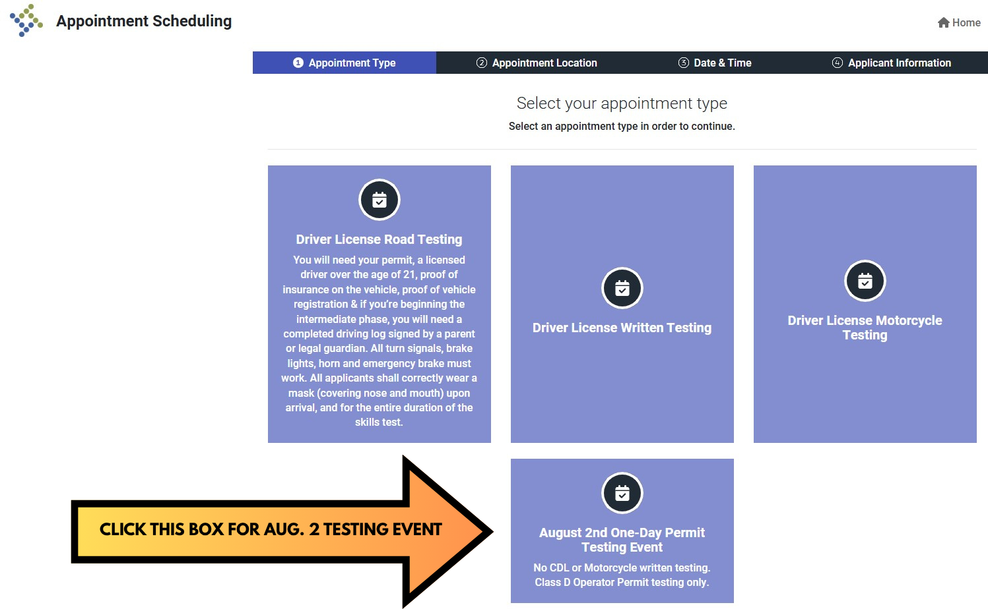Click the step 3 circled number icon
This screenshot has height=609, width=988.
click(684, 63)
